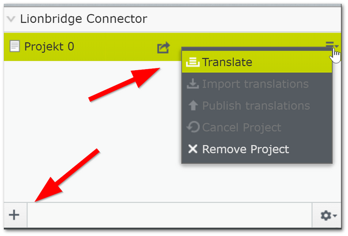
Task: Choose Translate from the context menu
Action: [x=227, y=62]
